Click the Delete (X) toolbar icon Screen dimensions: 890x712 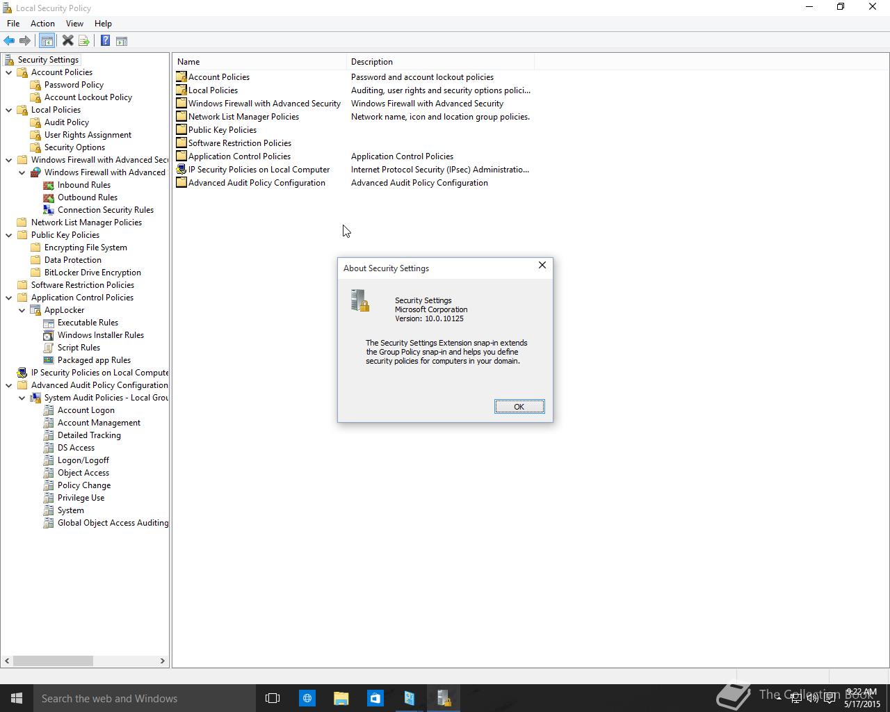point(67,41)
